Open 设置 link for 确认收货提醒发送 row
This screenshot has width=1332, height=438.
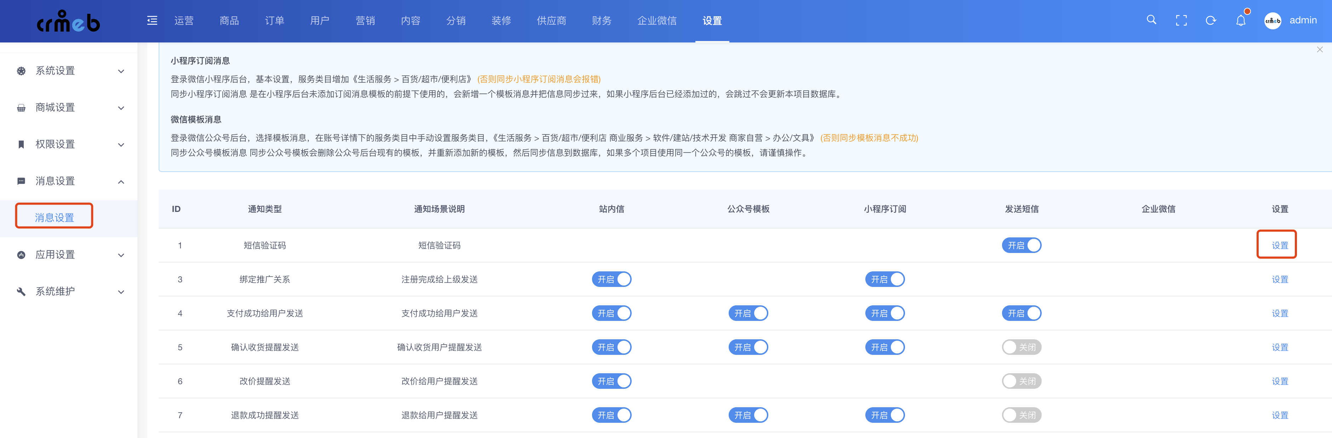pyautogui.click(x=1280, y=347)
